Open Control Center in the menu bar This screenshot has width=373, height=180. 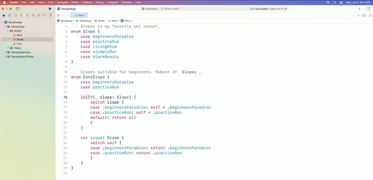342,2
